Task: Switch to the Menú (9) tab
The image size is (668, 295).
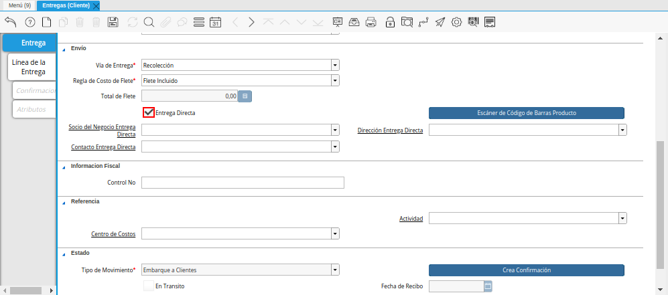Action: (19, 5)
